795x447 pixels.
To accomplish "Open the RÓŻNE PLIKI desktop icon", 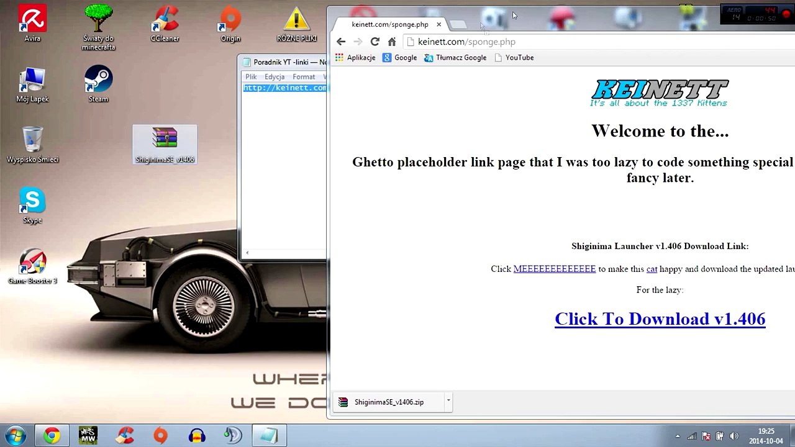I will click(296, 24).
